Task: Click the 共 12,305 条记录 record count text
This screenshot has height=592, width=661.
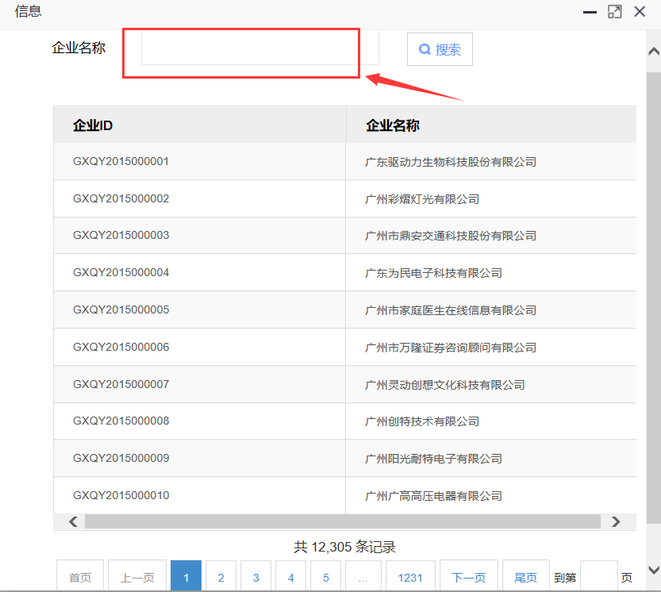Action: [x=345, y=547]
